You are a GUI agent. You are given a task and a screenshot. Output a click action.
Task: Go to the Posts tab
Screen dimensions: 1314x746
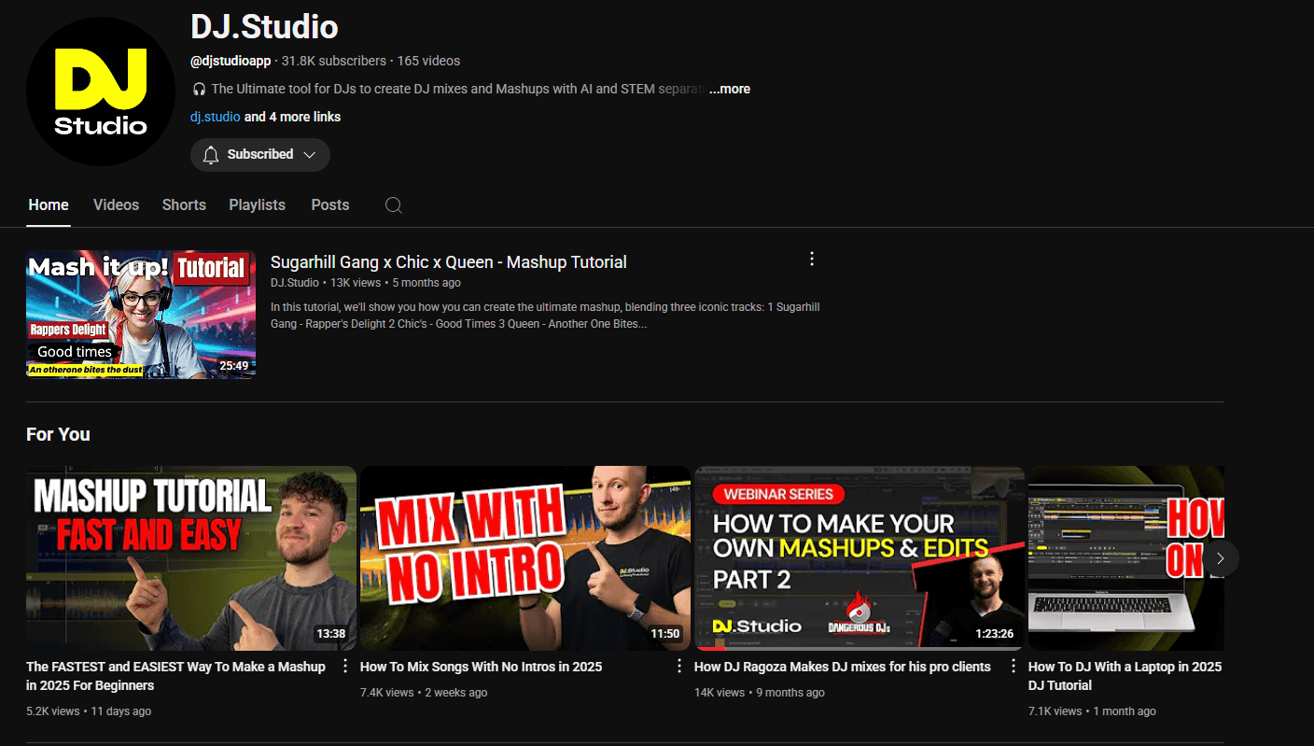pyautogui.click(x=329, y=205)
